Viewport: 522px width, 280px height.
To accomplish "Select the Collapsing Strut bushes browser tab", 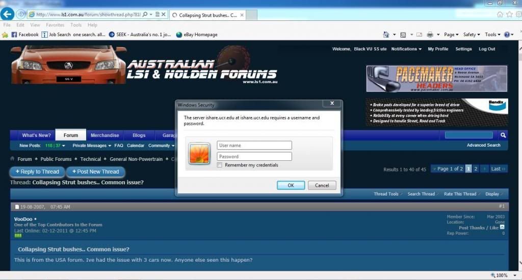I will (208, 15).
